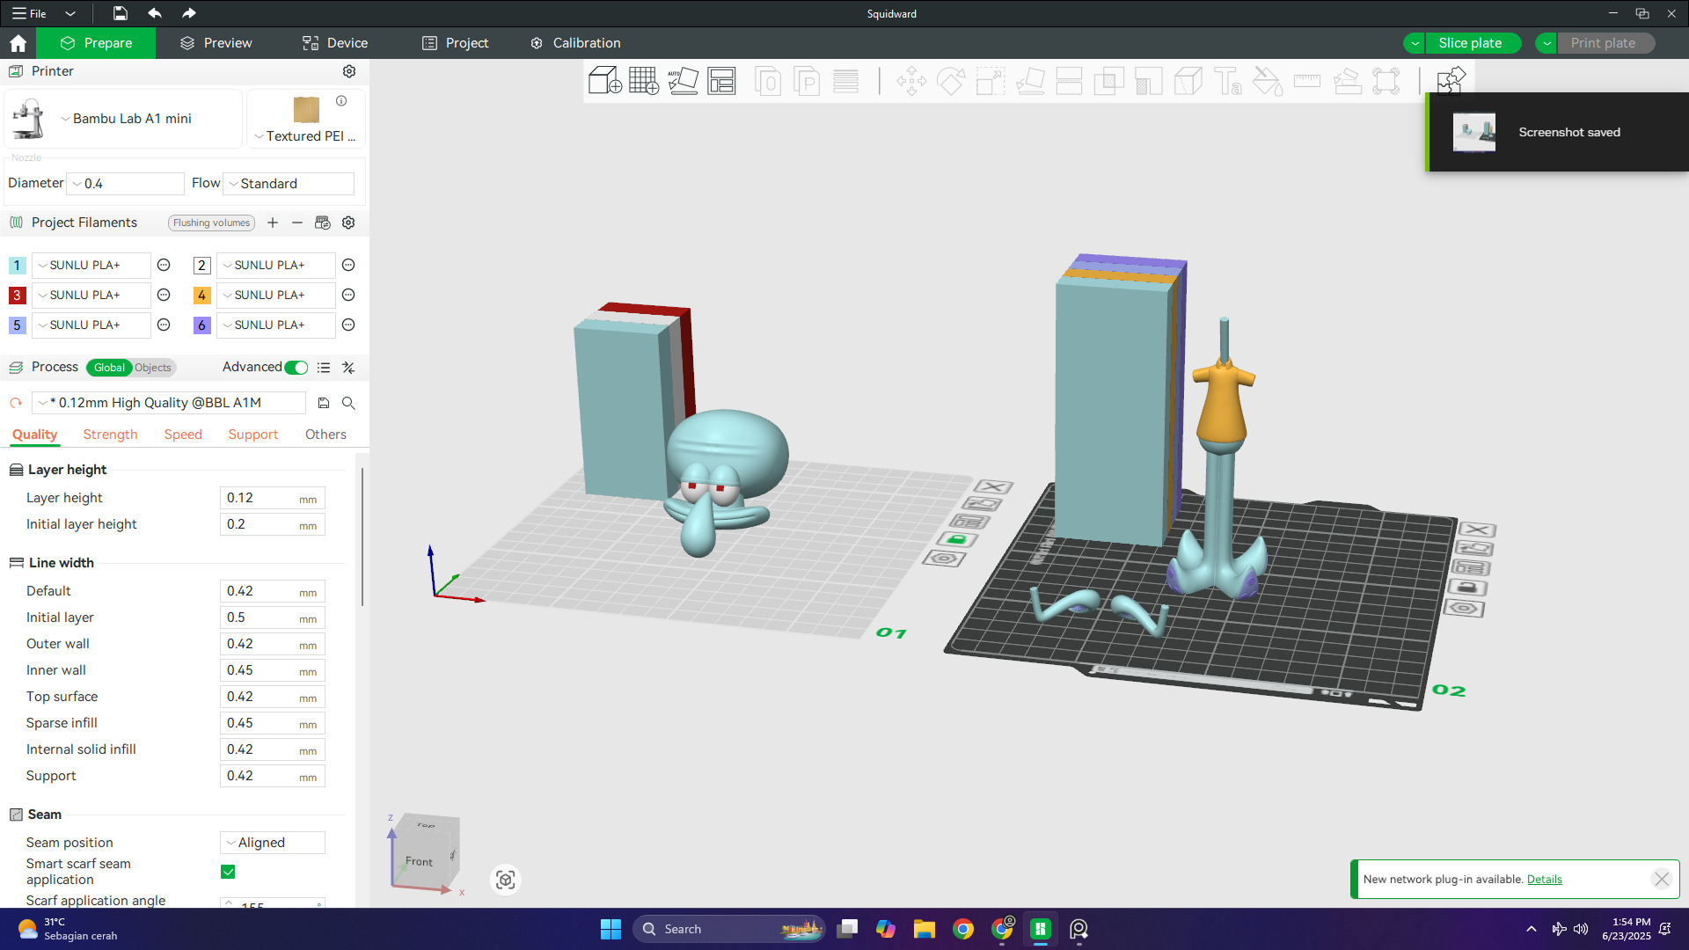Click the save process preset icon
1689x950 pixels.
[x=324, y=403]
